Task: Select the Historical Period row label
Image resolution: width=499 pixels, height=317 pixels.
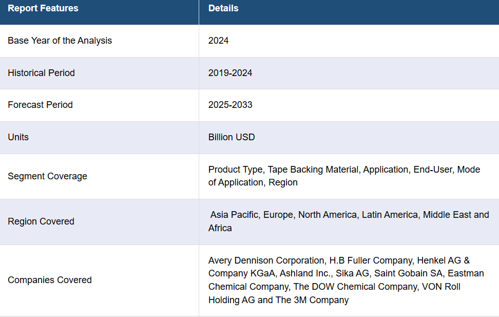Action: click(42, 73)
